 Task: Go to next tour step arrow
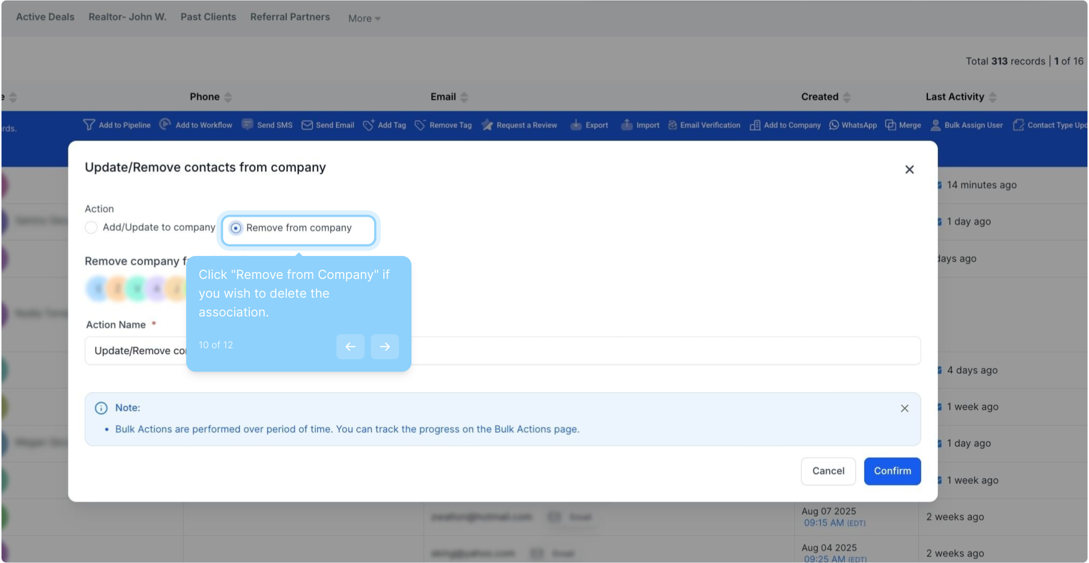384,347
